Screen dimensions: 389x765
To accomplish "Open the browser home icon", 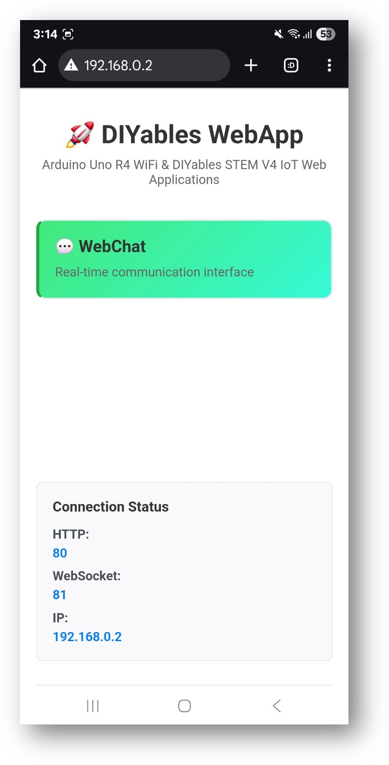I will 39,65.
